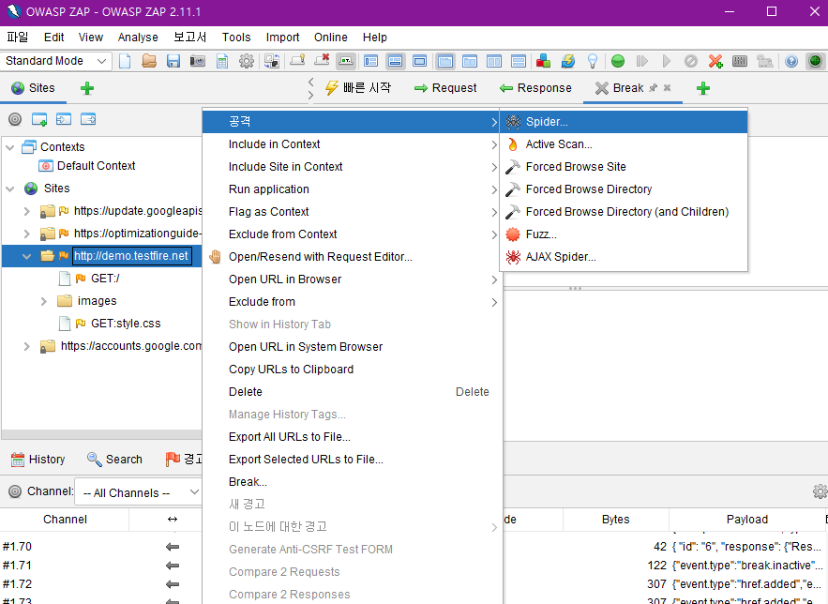Click the target scope icon in Sites panel
Screen dimensions: 828x604
pyautogui.click(x=15, y=119)
